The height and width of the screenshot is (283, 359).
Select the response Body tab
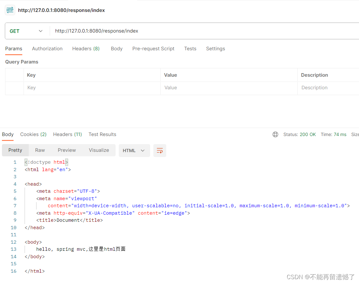[x=8, y=134]
